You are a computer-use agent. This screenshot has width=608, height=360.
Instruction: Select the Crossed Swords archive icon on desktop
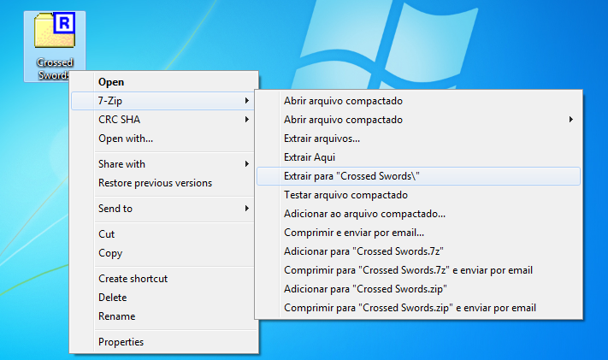pyautogui.click(x=55, y=34)
